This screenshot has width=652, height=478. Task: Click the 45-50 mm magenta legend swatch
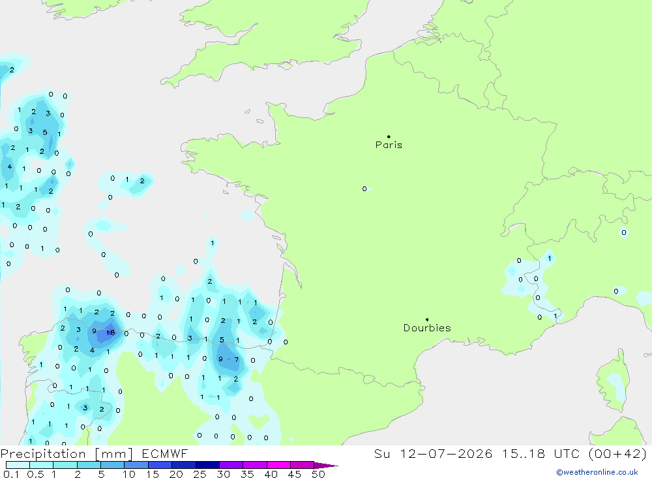point(302,465)
